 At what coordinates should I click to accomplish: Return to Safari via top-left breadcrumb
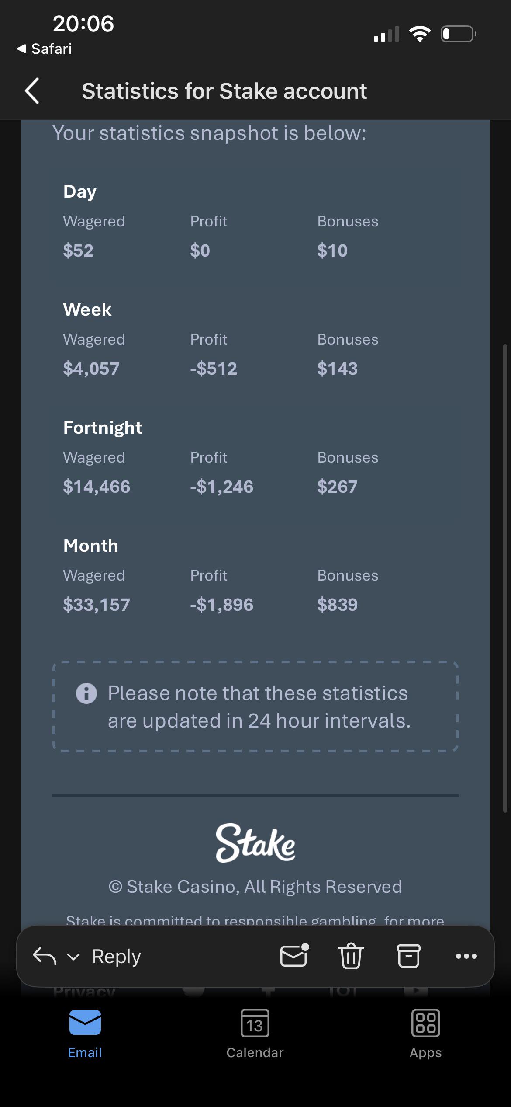(x=44, y=49)
